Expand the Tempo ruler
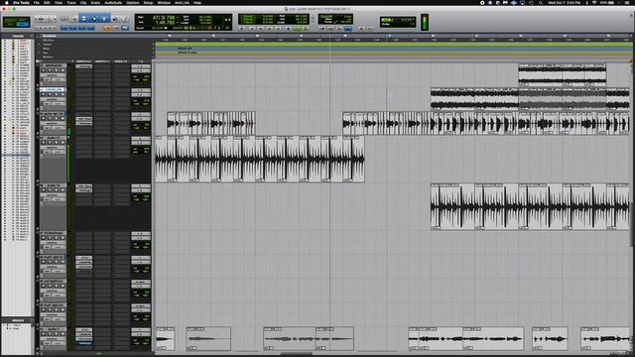 (40, 44)
